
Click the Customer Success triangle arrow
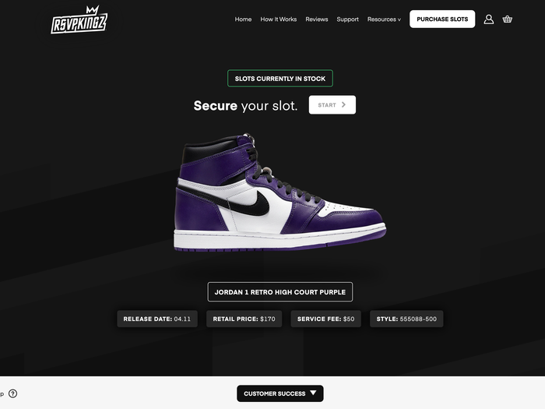(x=313, y=393)
